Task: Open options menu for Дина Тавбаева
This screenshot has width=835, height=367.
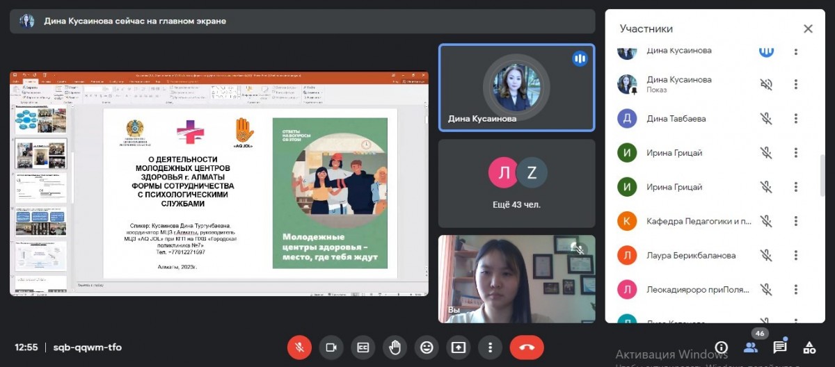Action: click(795, 118)
